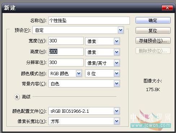Click the 宽度(W) label
This screenshot has height=133, width=176.
point(38,41)
